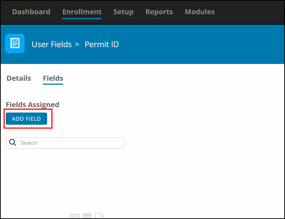Click the User Fields document icon
The width and height of the screenshot is (285, 219).
(15, 44)
